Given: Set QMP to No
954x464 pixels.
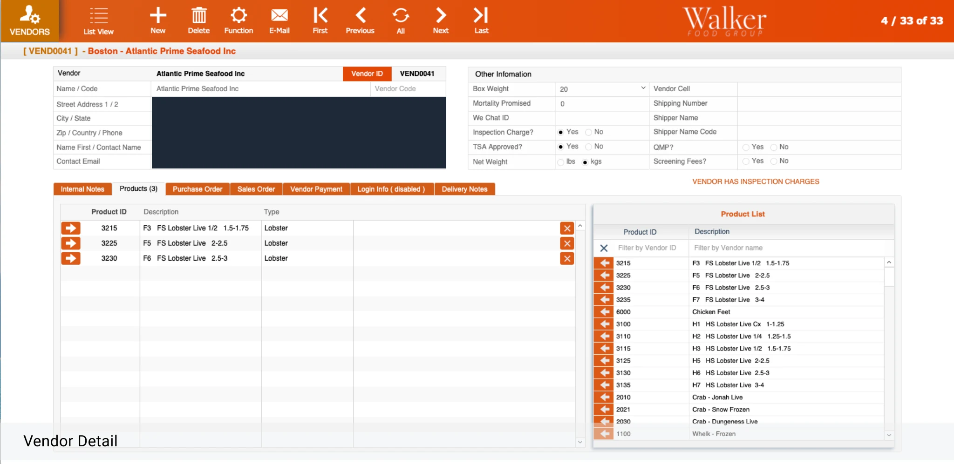Looking at the screenshot, I should pyautogui.click(x=774, y=148).
